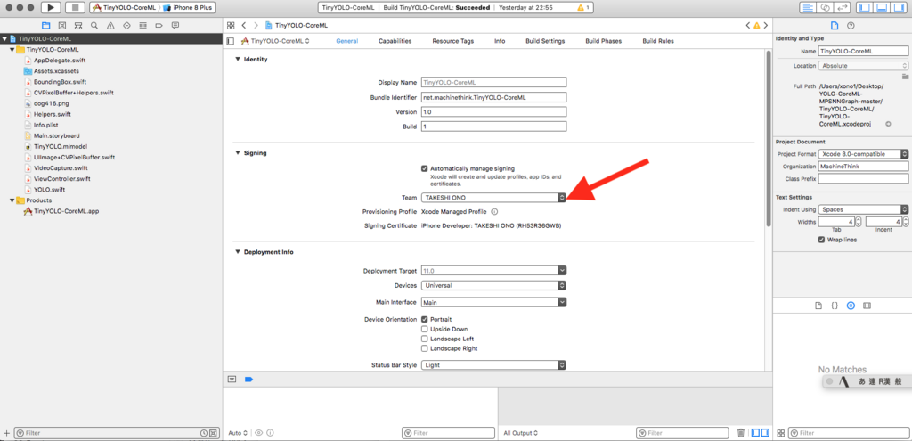The height and width of the screenshot is (441, 912).
Task: Enable Upside Down orientation
Action: pyautogui.click(x=425, y=330)
